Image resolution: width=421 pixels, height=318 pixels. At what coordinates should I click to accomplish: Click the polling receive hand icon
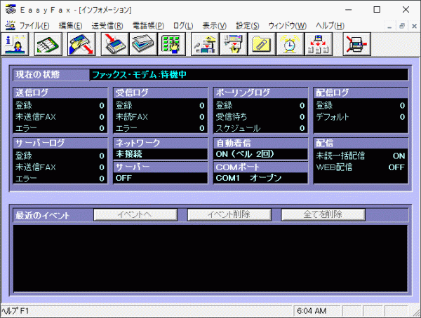coord(234,44)
